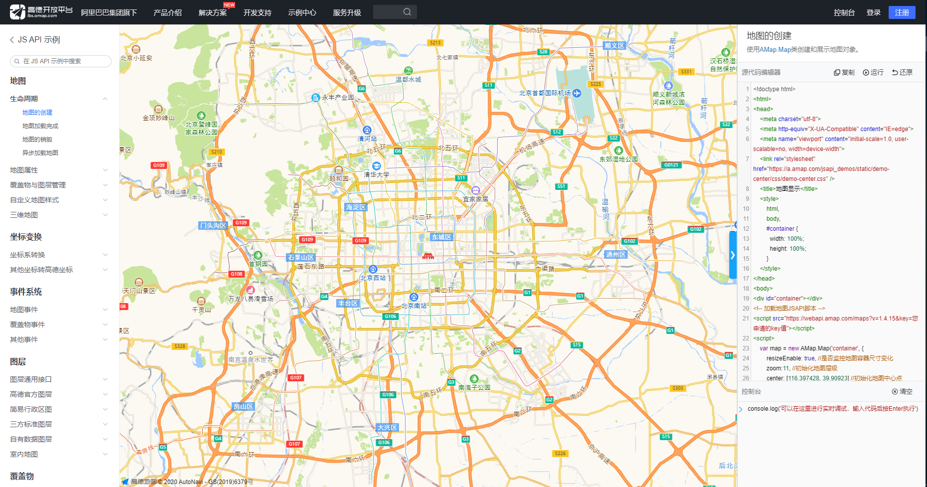Click the 万龙八易滑雪场 ski icon
The width and height of the screenshot is (927, 487).
click(251, 290)
